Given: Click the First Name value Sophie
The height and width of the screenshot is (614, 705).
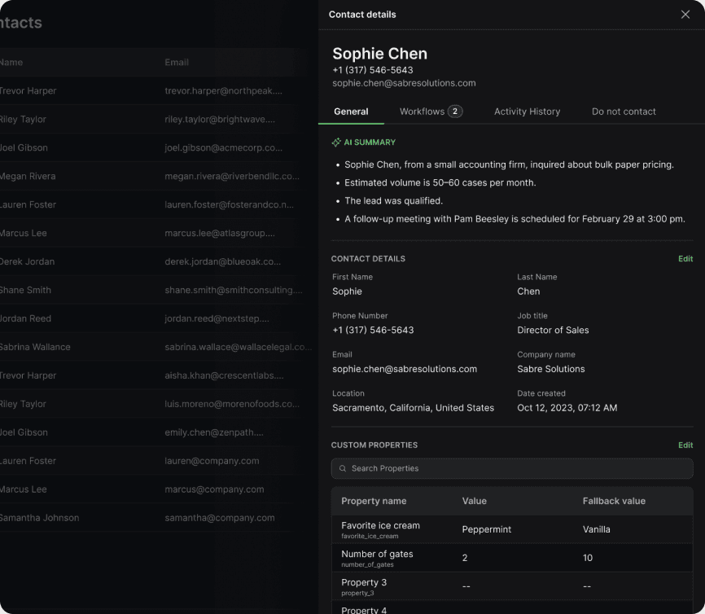Looking at the screenshot, I should [x=347, y=292].
